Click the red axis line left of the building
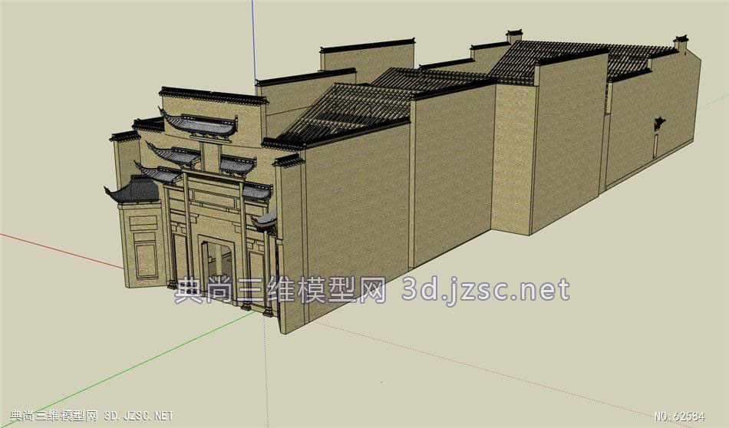729x428 pixels. coord(61,251)
